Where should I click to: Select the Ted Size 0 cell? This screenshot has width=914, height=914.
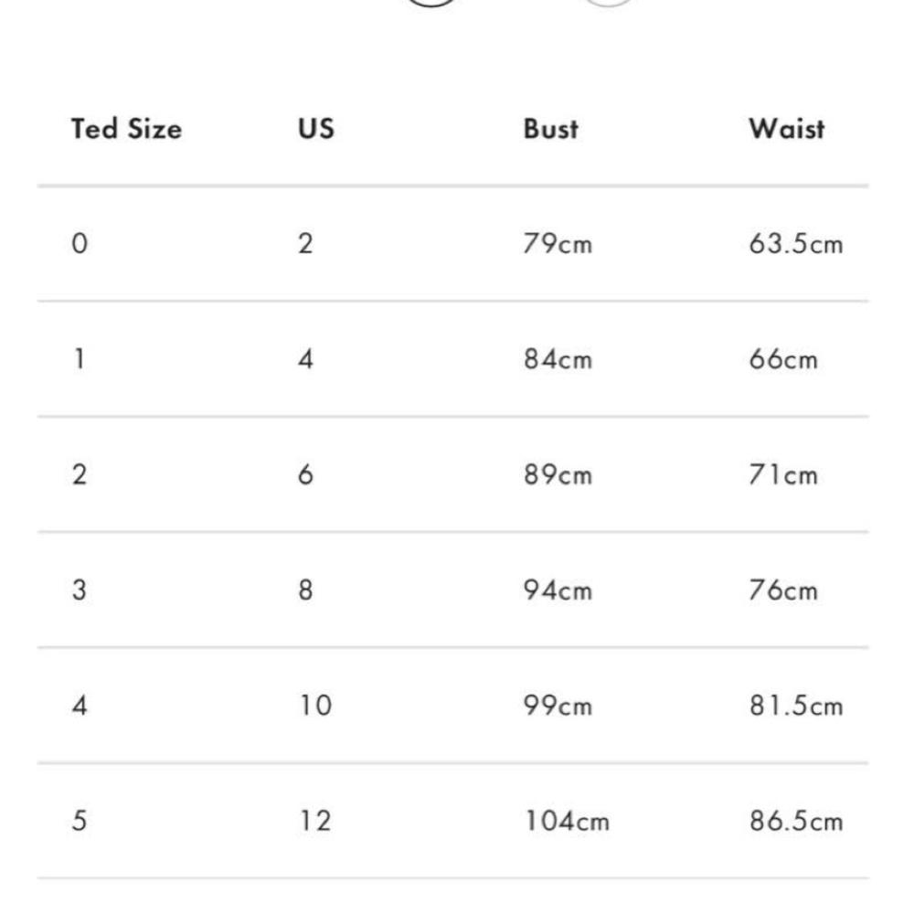(x=80, y=244)
